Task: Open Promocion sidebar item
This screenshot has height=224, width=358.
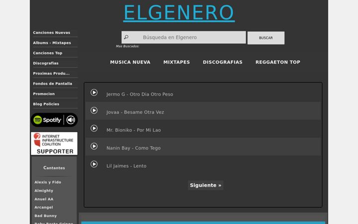Action: pos(44,94)
